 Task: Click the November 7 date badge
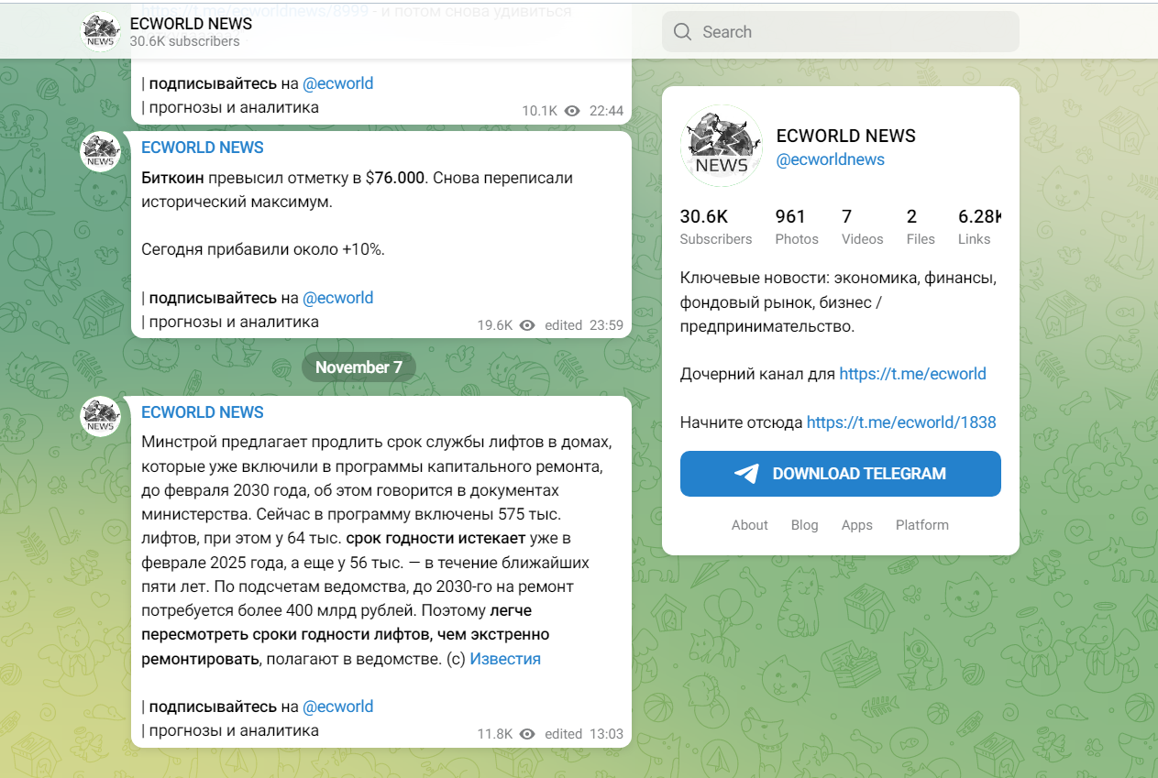(358, 367)
